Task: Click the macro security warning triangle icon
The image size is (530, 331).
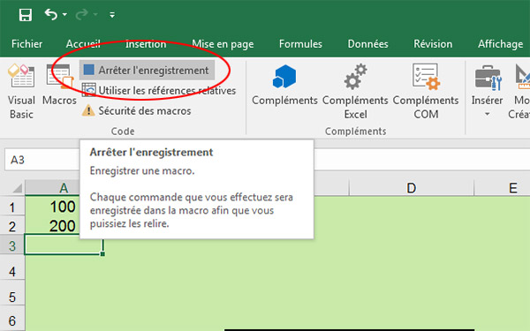Action: point(88,111)
